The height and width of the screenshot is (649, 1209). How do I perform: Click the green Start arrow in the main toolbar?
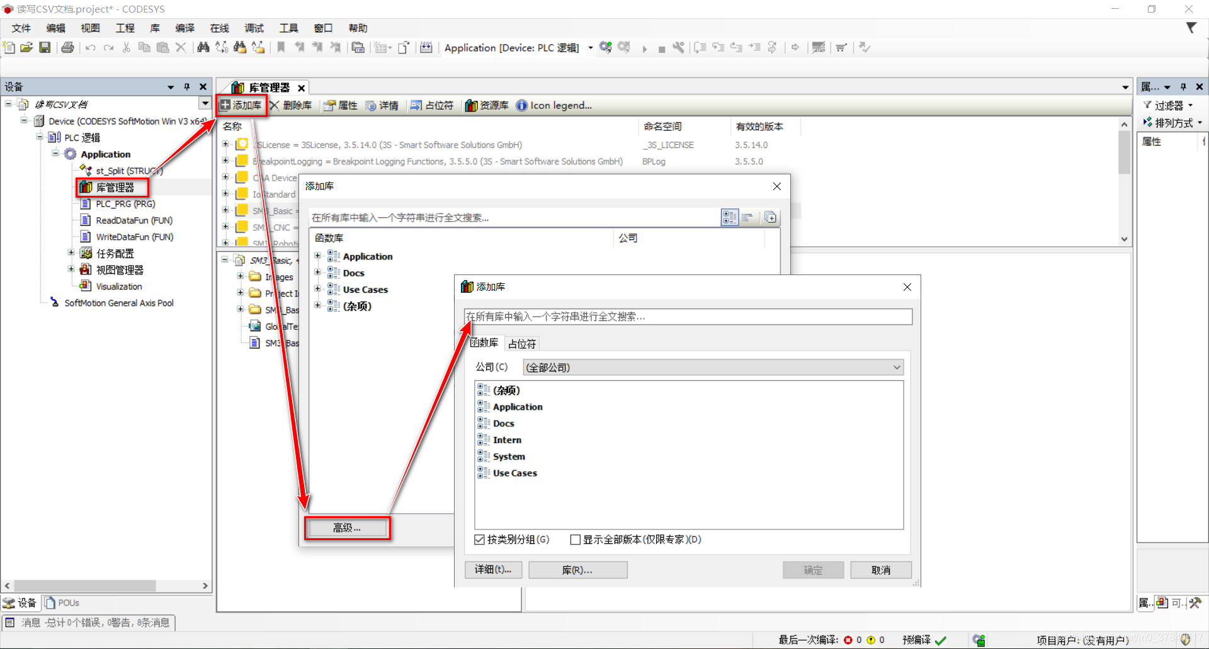[645, 47]
